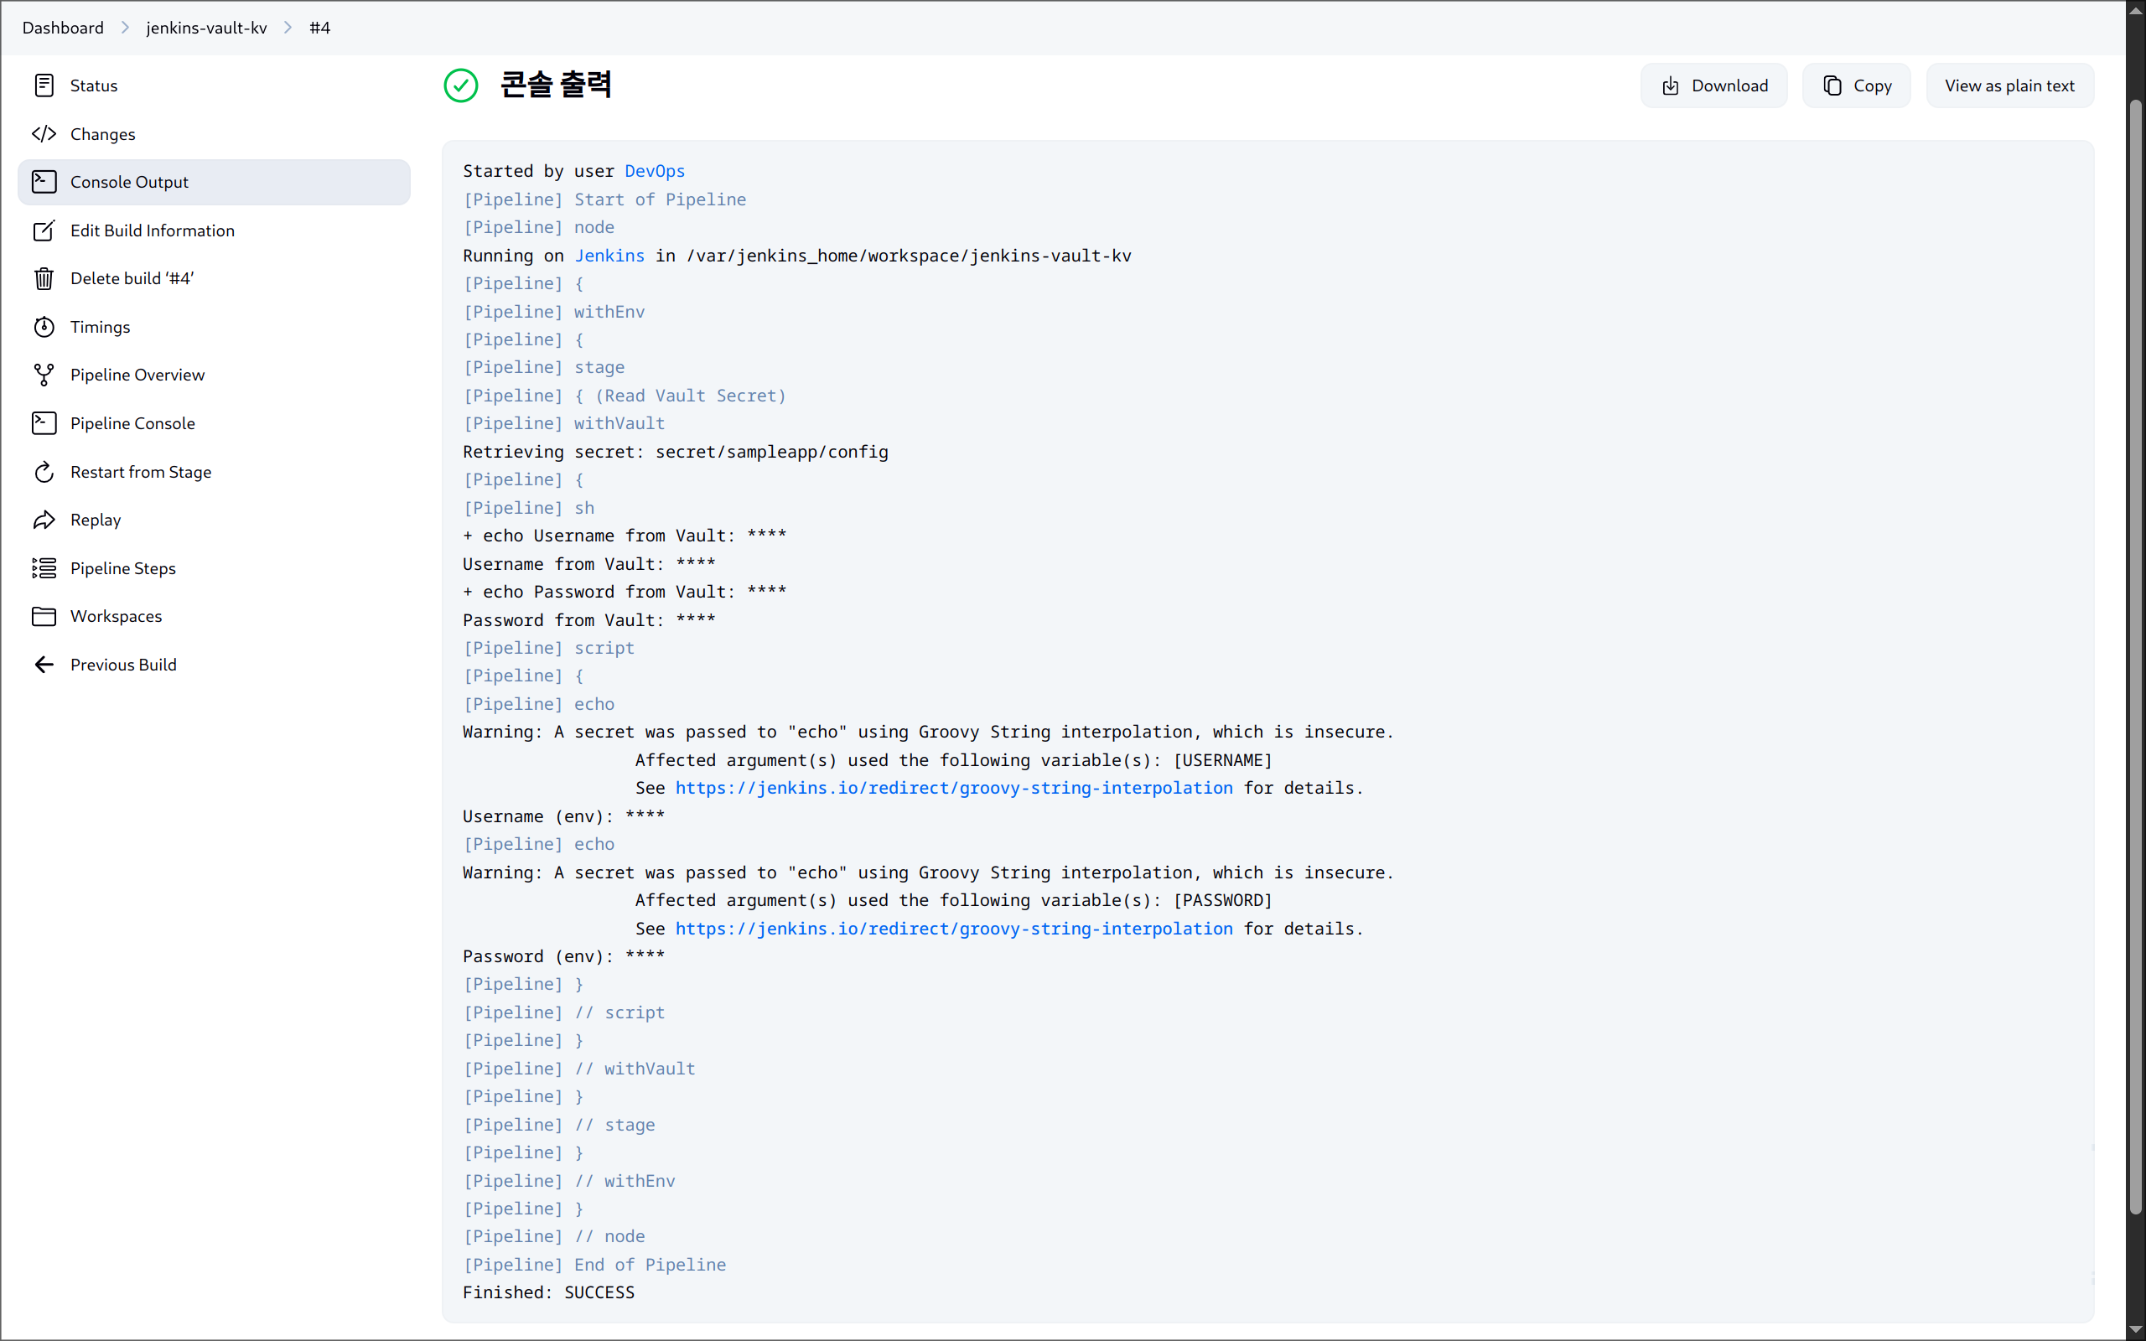
Task: Click the green build success checkmark icon
Action: point(460,85)
